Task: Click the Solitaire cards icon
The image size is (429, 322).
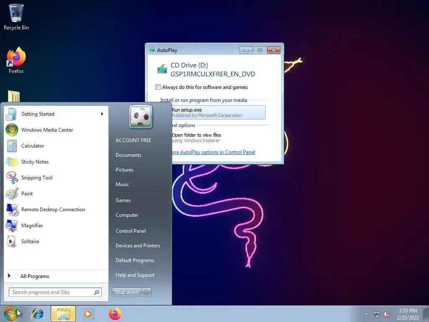Action: [12, 241]
